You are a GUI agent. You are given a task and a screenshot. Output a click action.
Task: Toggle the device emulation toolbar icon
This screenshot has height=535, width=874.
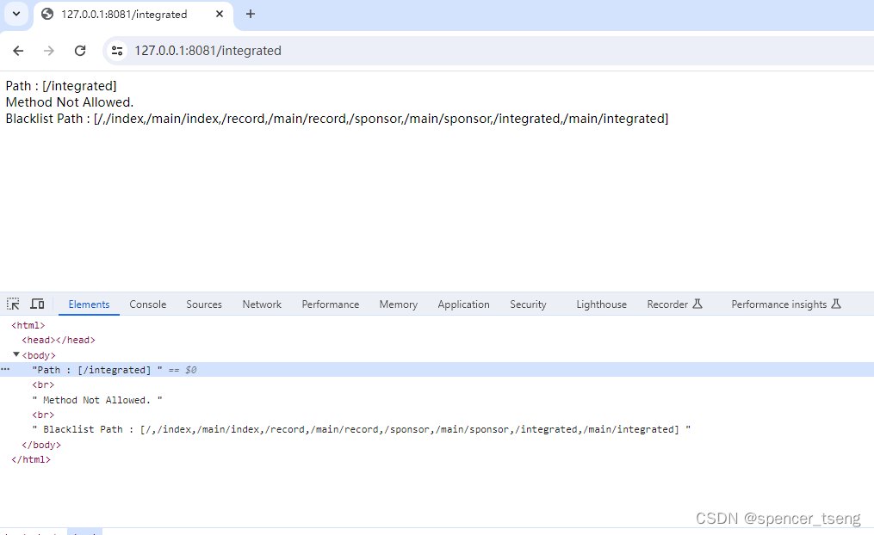[36, 304]
